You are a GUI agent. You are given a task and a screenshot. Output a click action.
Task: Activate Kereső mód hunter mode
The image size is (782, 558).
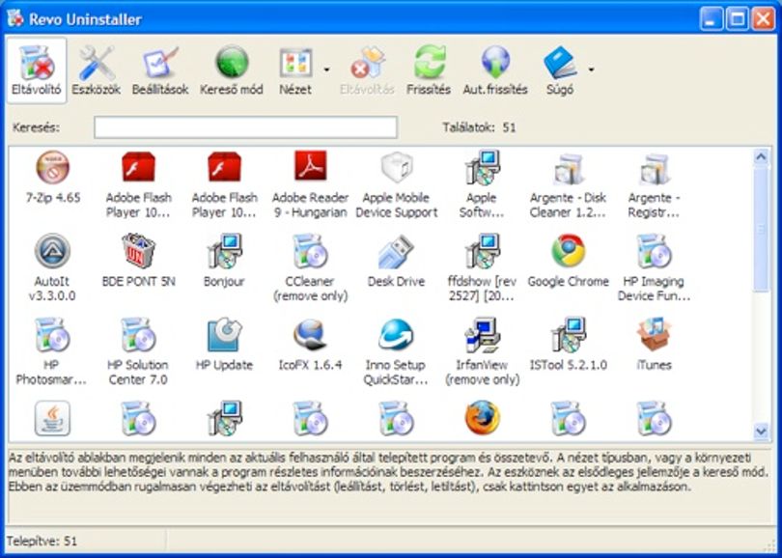pos(232,70)
